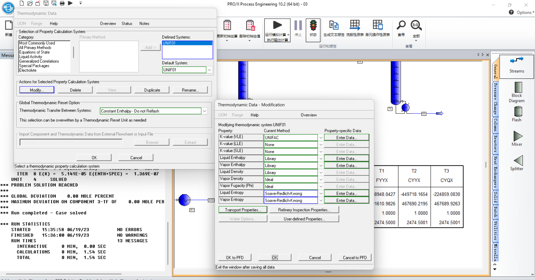Open the Thermodynamic Transfer Between Systems dropdown
The height and width of the screenshot is (280, 535).
tap(205, 111)
